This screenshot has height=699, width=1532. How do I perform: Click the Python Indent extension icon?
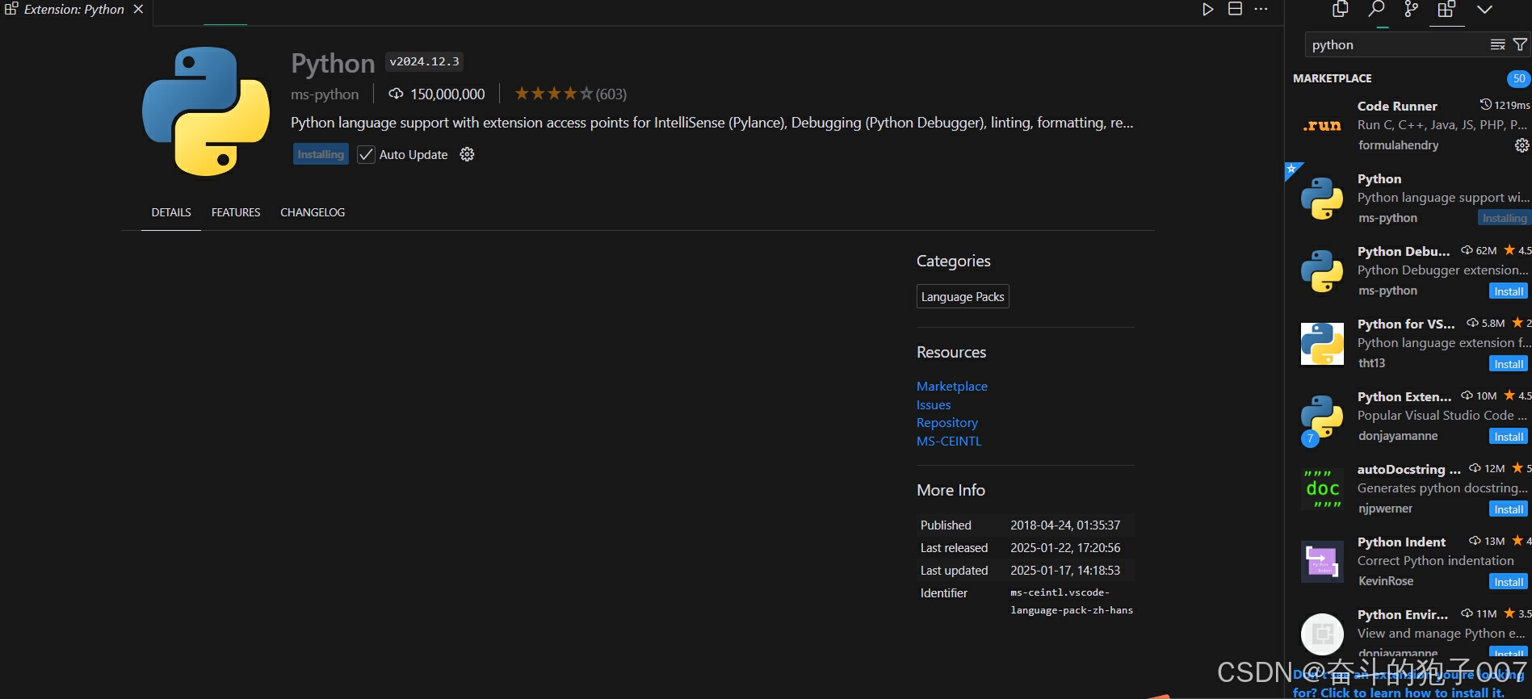coord(1322,561)
